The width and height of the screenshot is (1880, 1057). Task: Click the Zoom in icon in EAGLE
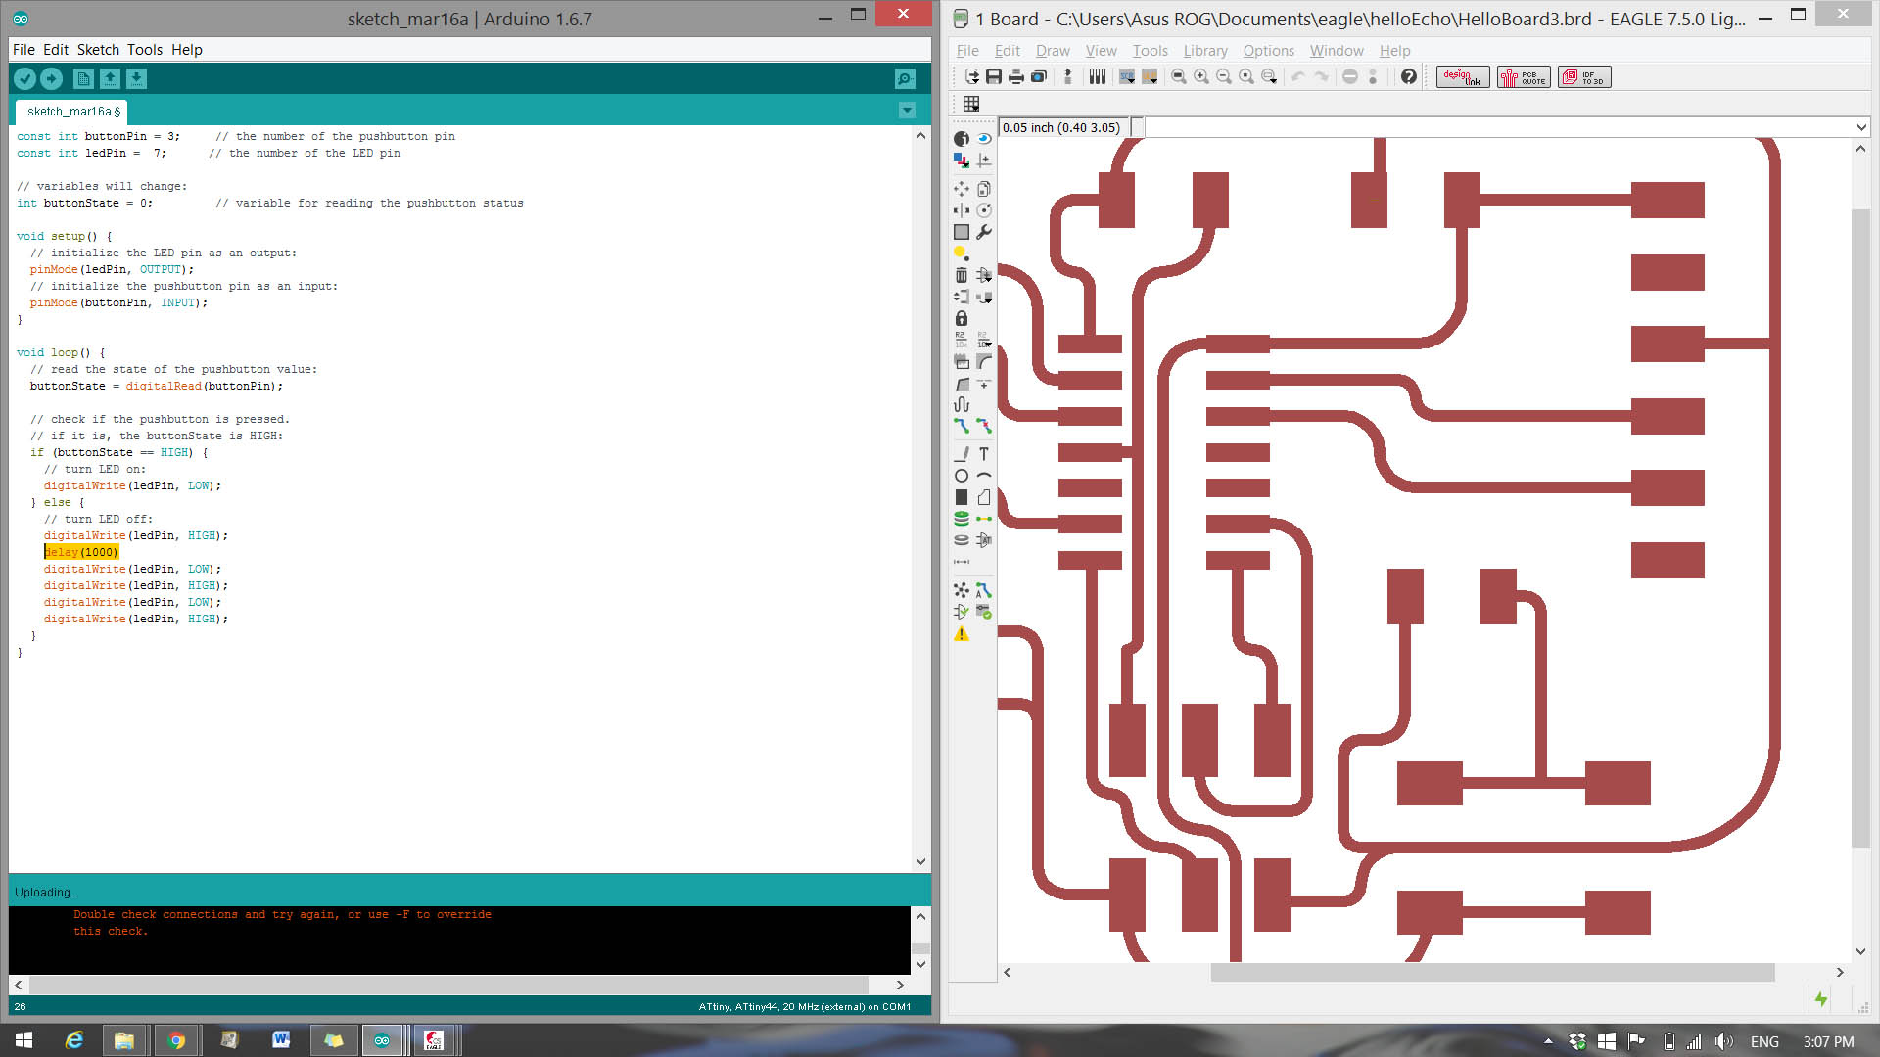coord(1201,77)
